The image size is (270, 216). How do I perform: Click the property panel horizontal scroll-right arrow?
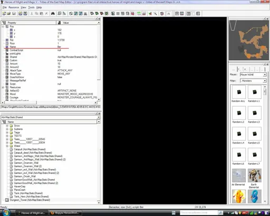(95, 102)
